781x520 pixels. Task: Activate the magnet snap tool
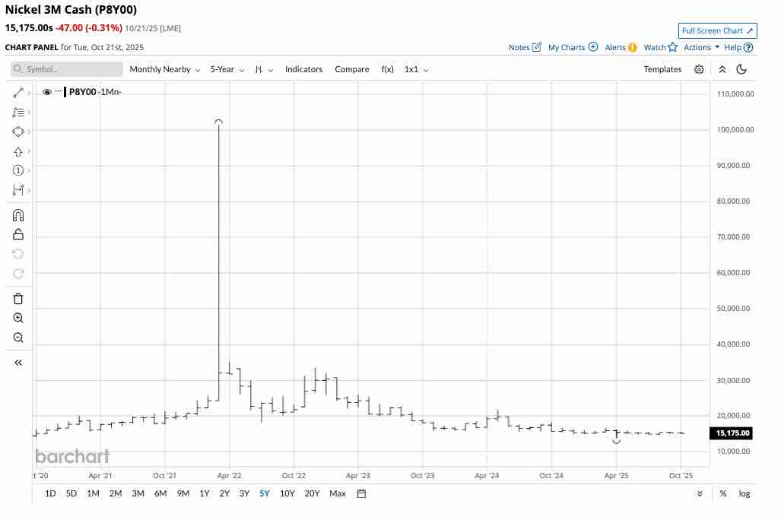[x=18, y=215]
